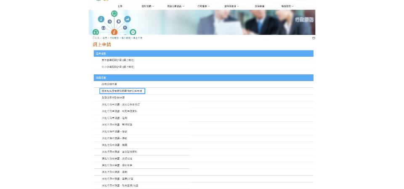The width and height of the screenshot is (404, 189).
Task: Click the blue mobile phone banner icon
Action: tap(101, 19)
